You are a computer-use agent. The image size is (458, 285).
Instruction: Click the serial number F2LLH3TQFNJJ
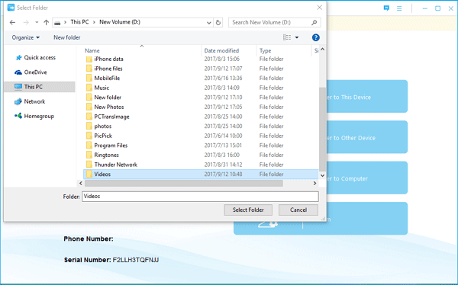click(136, 260)
